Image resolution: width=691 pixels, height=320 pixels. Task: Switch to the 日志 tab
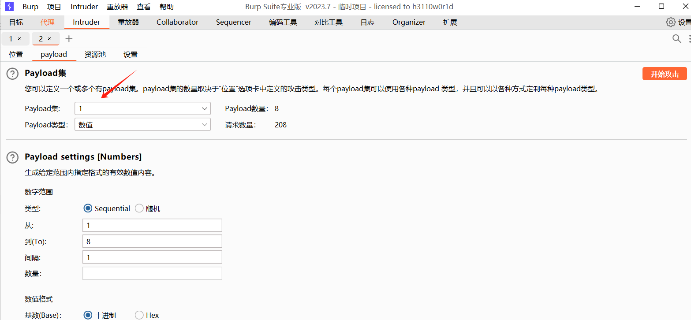click(367, 22)
